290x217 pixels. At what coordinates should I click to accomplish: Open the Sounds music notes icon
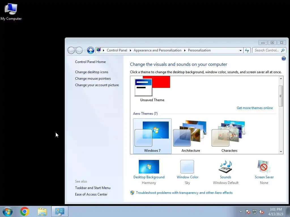point(225,167)
